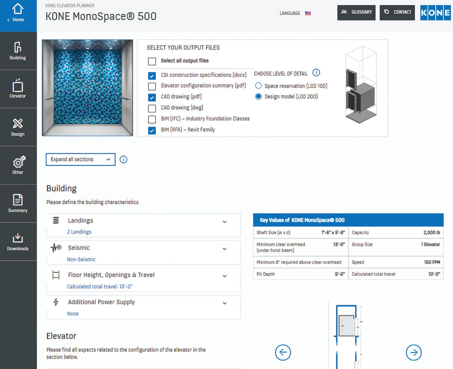
Task: Open the Elevator sidebar section
Action: point(18,89)
